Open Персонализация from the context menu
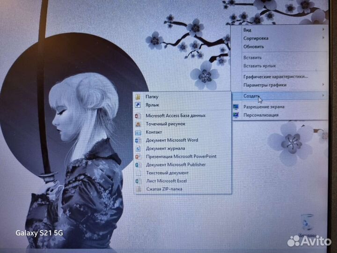This screenshot has height=253, width=337. click(x=279, y=115)
